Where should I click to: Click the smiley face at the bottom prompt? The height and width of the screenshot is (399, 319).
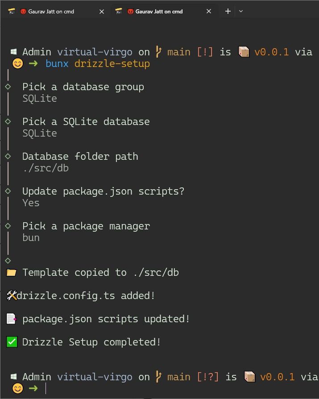coord(17,388)
